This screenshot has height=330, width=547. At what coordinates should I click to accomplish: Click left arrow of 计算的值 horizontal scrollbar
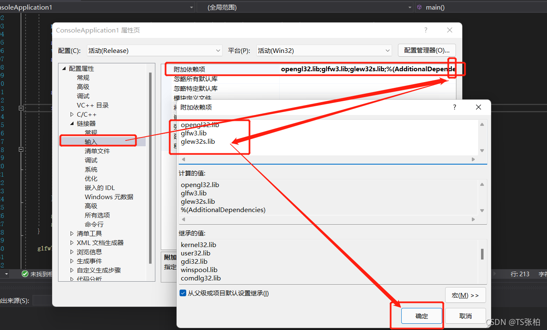(183, 219)
